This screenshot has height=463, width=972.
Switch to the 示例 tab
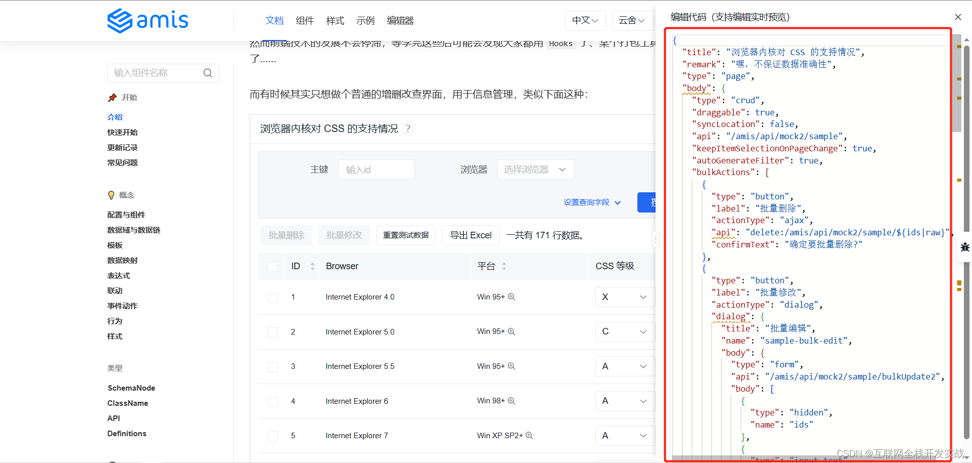pos(366,21)
